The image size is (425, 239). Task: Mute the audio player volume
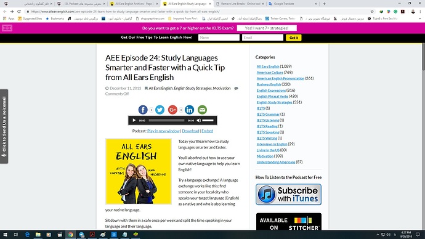[199, 120]
